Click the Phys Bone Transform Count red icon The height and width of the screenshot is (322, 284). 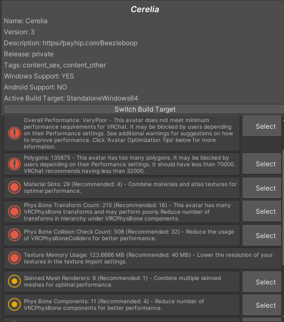[14, 212]
